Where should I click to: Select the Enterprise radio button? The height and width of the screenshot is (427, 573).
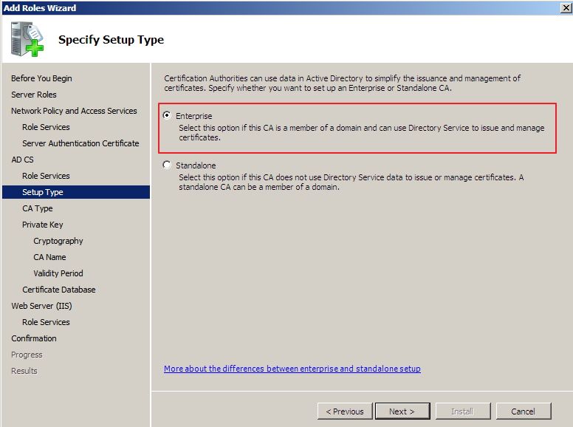point(167,116)
